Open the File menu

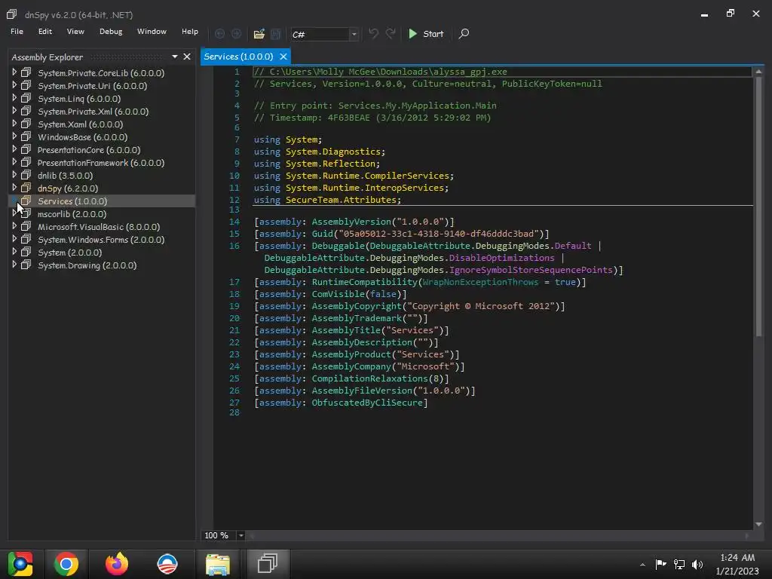tap(17, 31)
